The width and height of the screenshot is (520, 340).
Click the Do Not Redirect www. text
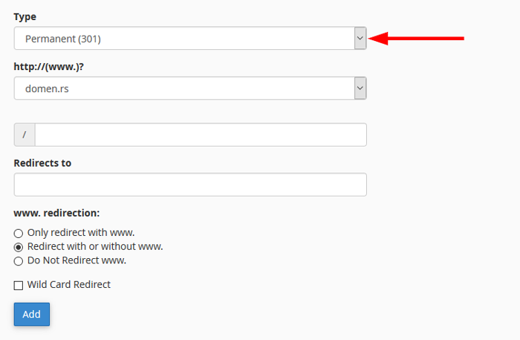point(77,260)
